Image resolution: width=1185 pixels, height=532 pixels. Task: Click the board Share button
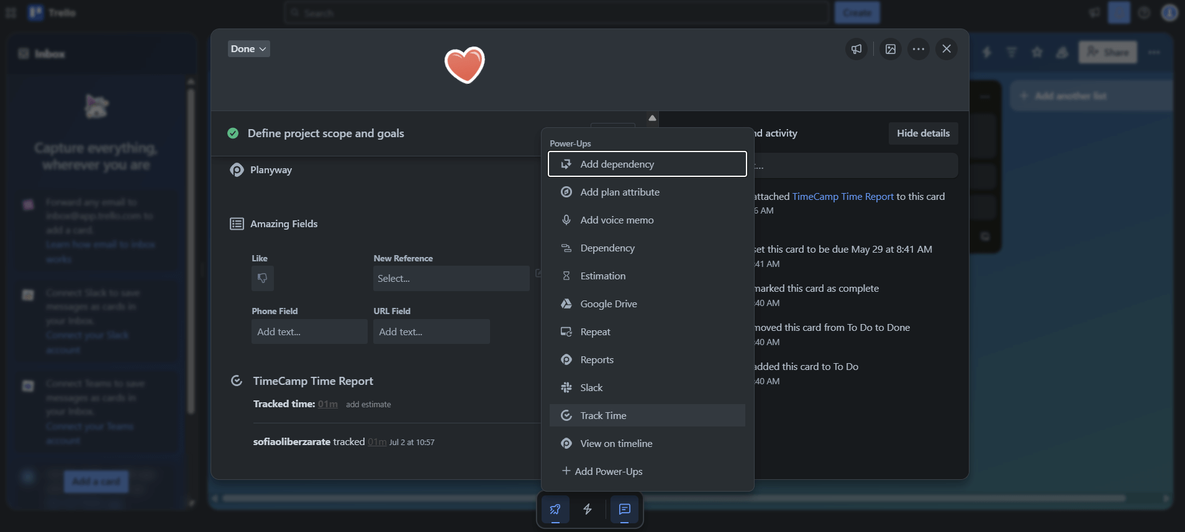click(x=1108, y=52)
